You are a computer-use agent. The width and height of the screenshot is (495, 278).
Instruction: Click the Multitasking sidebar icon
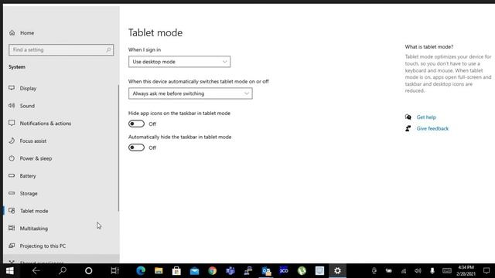pyautogui.click(x=12, y=228)
